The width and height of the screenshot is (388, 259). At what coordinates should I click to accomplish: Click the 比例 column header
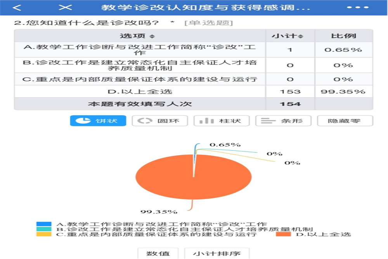pyautogui.click(x=343, y=36)
